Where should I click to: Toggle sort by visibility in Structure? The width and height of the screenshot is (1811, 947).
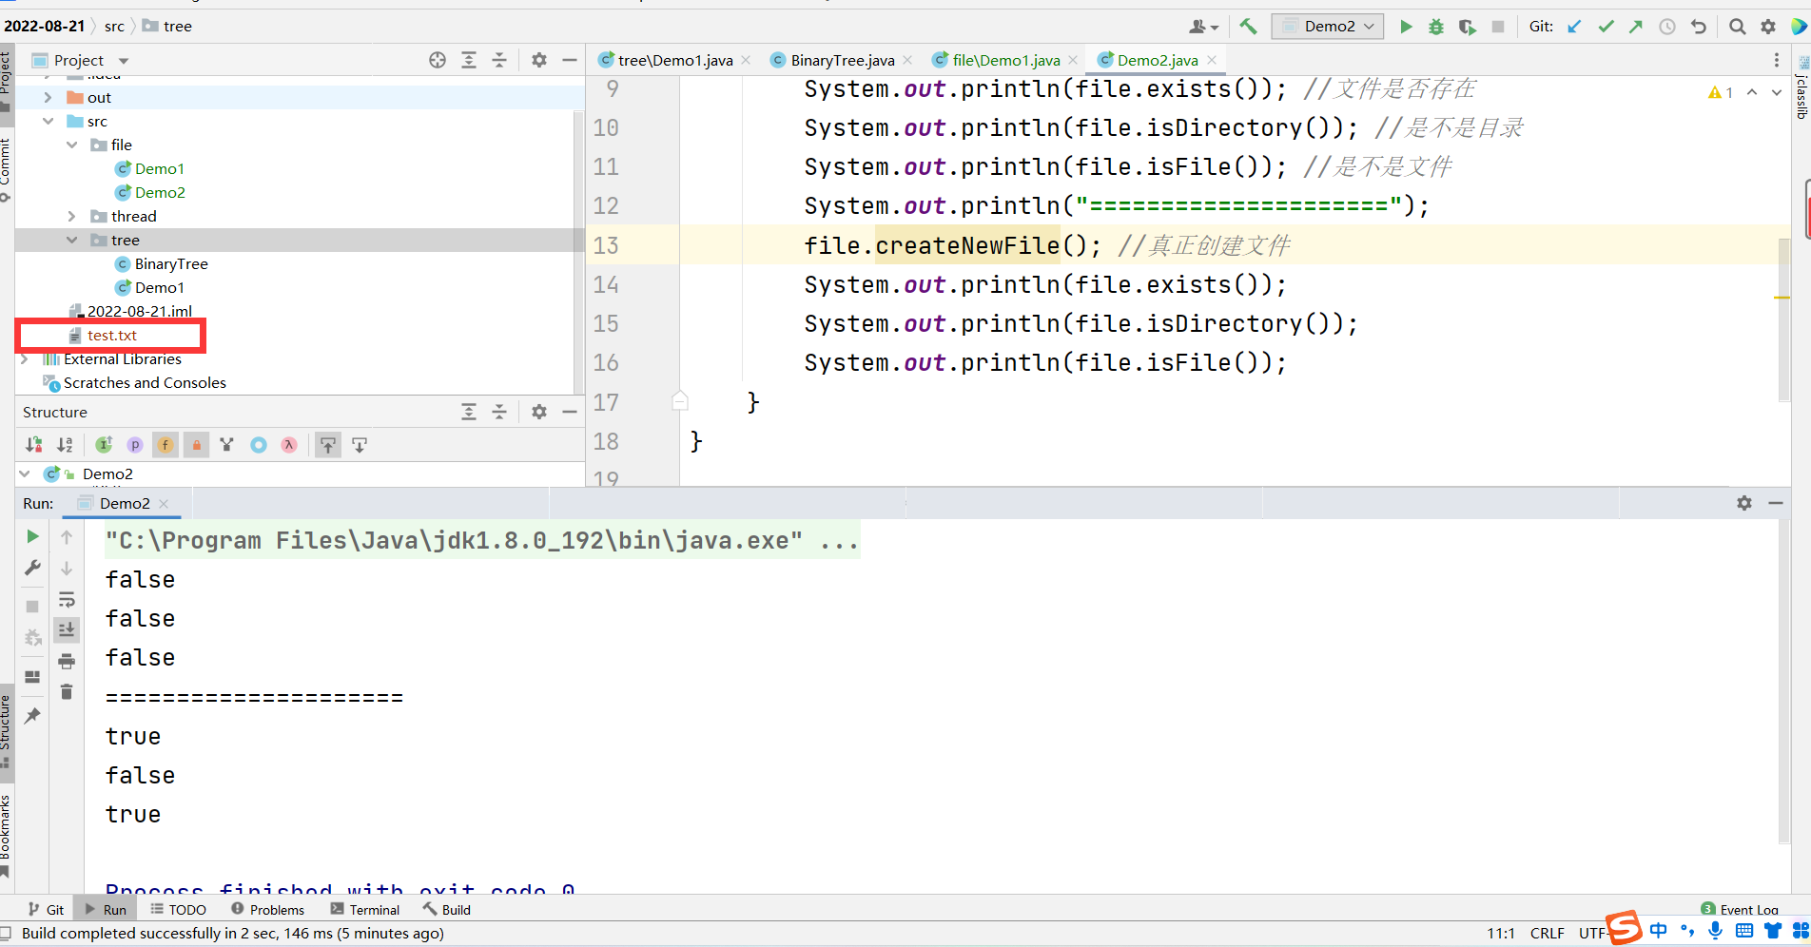(34, 444)
